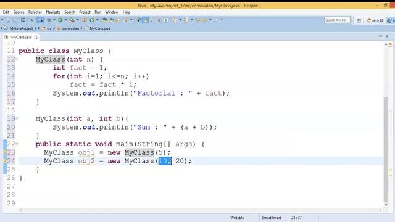Open the Run menu

[98, 12]
